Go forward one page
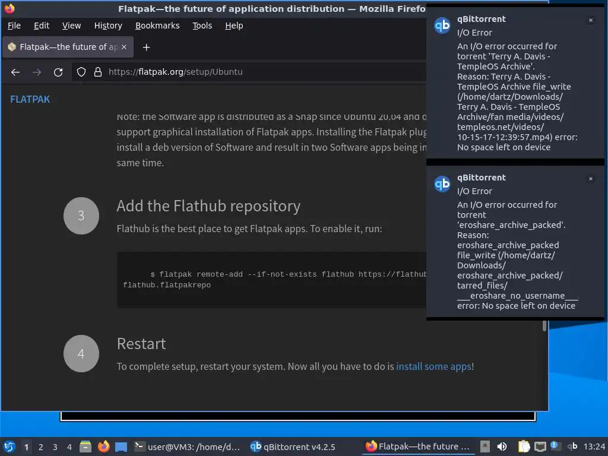Viewport: 608px width, 456px height. tap(37, 72)
